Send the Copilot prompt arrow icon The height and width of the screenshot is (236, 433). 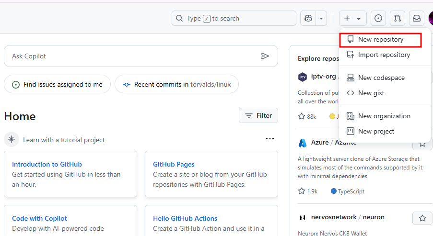(265, 56)
